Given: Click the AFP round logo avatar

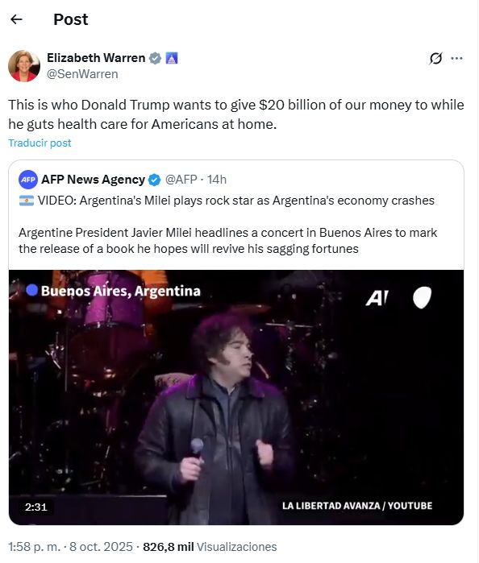Looking at the screenshot, I should [28, 180].
